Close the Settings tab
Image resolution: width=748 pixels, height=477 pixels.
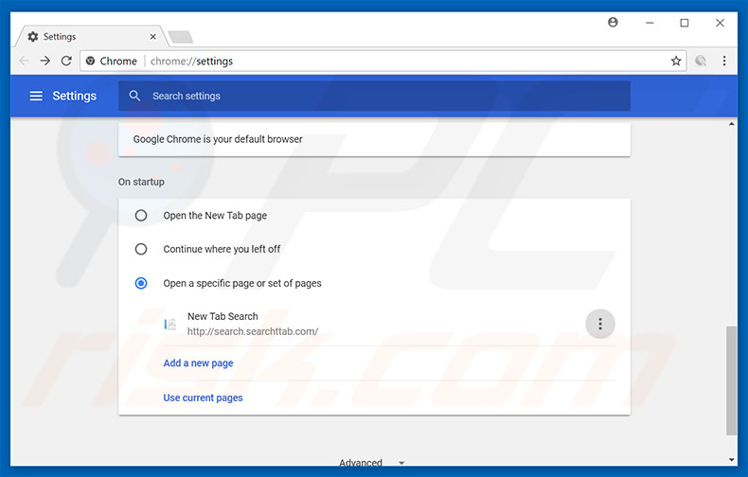click(152, 37)
